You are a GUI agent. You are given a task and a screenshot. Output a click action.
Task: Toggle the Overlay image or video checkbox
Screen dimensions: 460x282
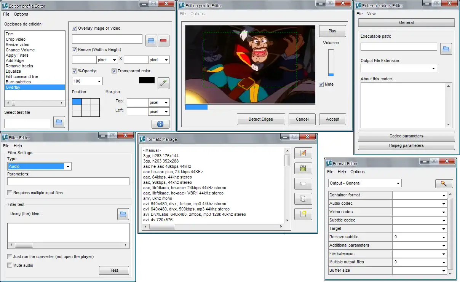pyautogui.click(x=75, y=28)
